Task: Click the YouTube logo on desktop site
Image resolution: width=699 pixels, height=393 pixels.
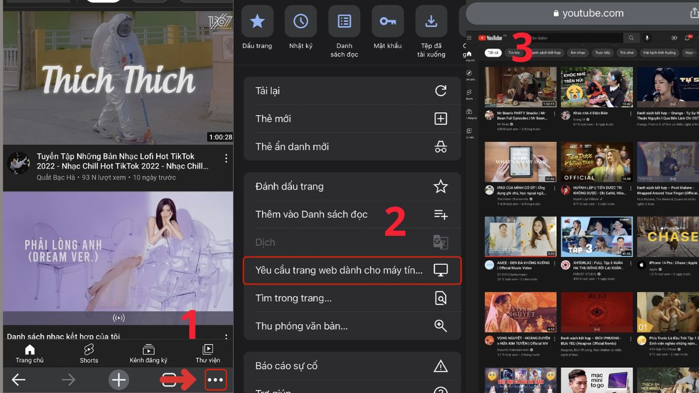Action: [490, 38]
